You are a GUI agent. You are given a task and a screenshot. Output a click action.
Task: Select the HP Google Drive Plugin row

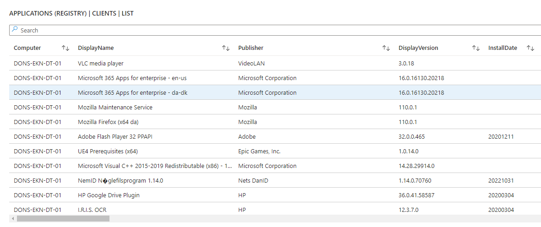(109, 195)
